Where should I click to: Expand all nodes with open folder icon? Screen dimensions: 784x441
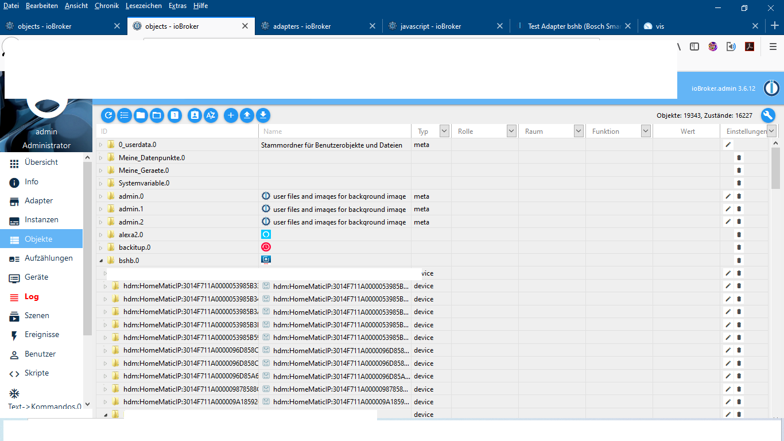[157, 115]
